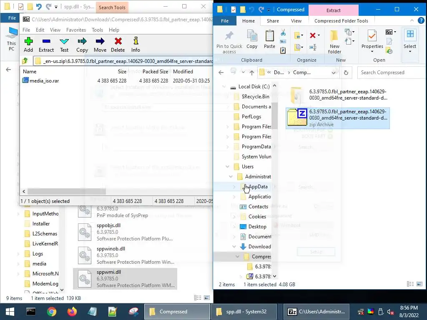This screenshot has height=320, width=427.
Task: Open the 7z Open-with dropdown in ribbon
Action: [395, 32]
